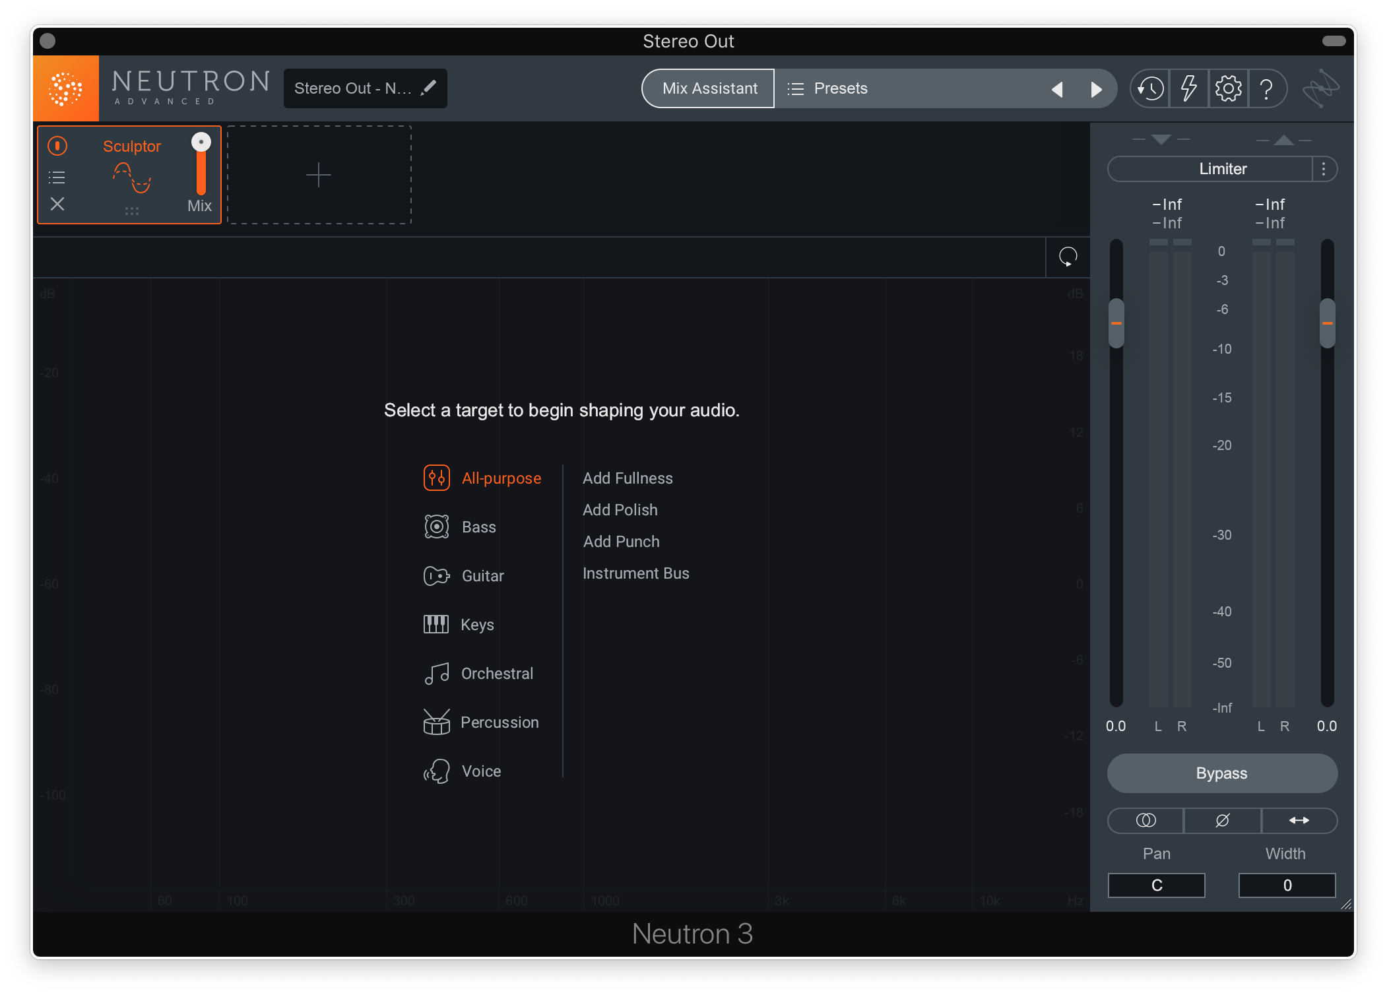This screenshot has width=1387, height=995.
Task: Open Limiter options three-dot menu
Action: click(1324, 169)
